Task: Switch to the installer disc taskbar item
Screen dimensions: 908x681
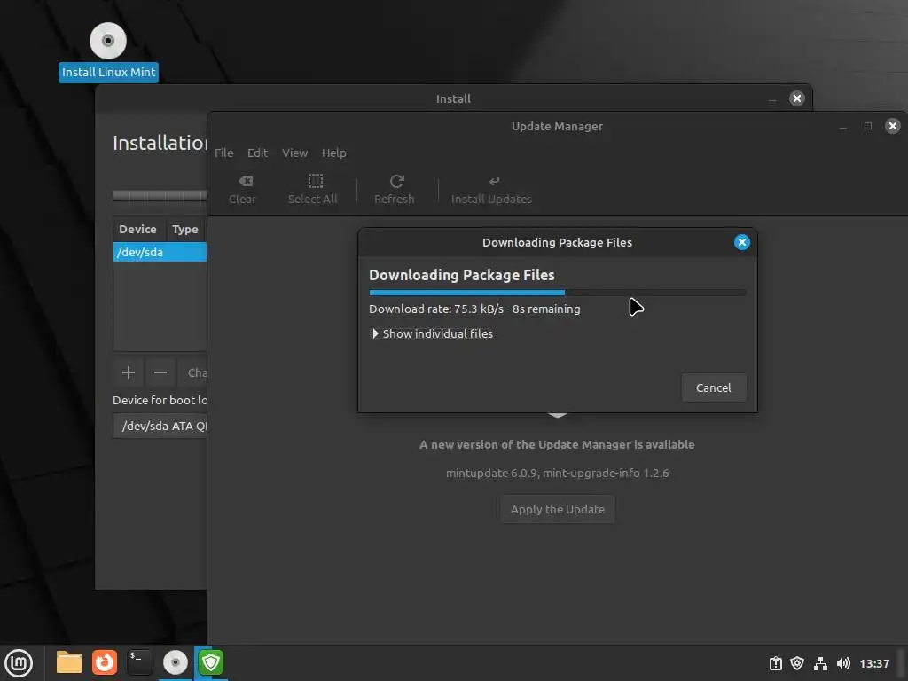Action: (x=176, y=662)
